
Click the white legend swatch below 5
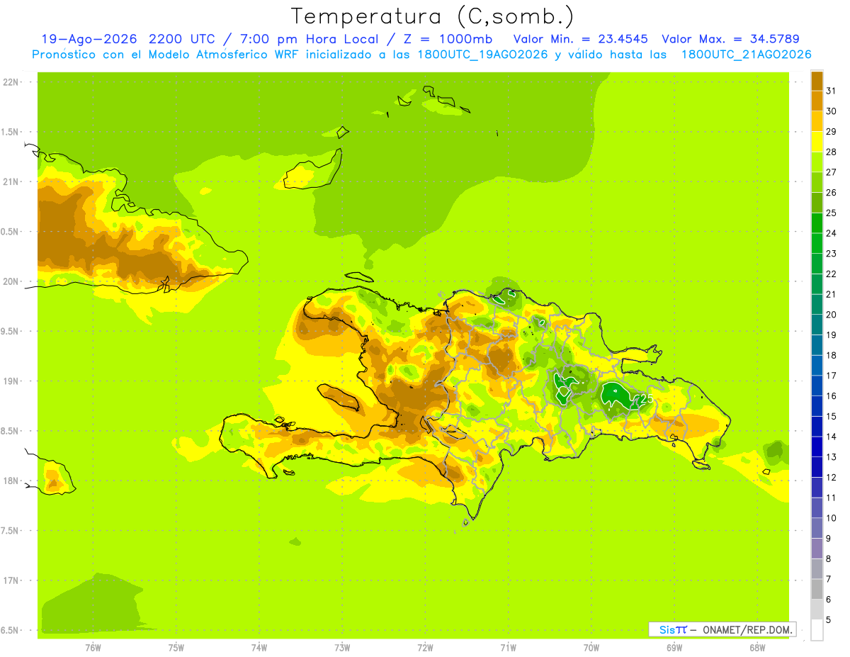817,630
